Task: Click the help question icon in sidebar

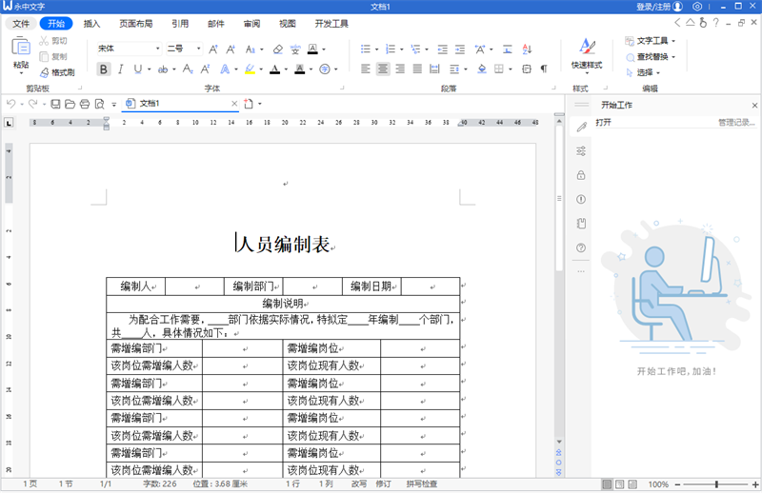Action: (x=581, y=247)
